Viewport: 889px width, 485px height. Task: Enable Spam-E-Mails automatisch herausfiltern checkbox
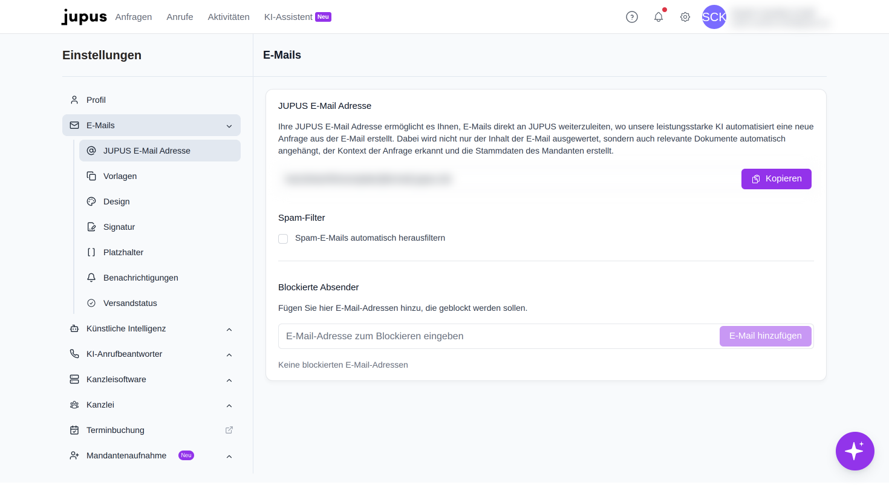[x=283, y=239]
